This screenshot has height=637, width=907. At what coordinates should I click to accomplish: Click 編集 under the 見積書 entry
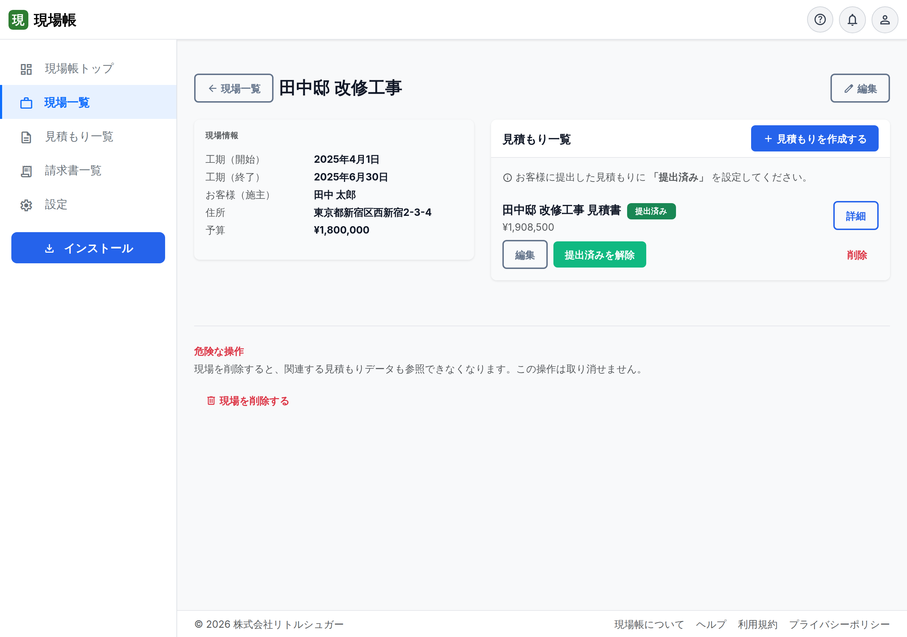(525, 255)
